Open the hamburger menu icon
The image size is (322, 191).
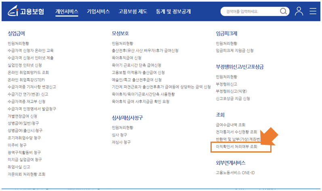[x=313, y=11]
